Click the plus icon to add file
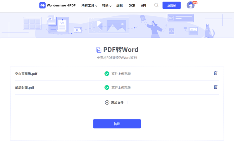234x146 pixels. [107, 102]
